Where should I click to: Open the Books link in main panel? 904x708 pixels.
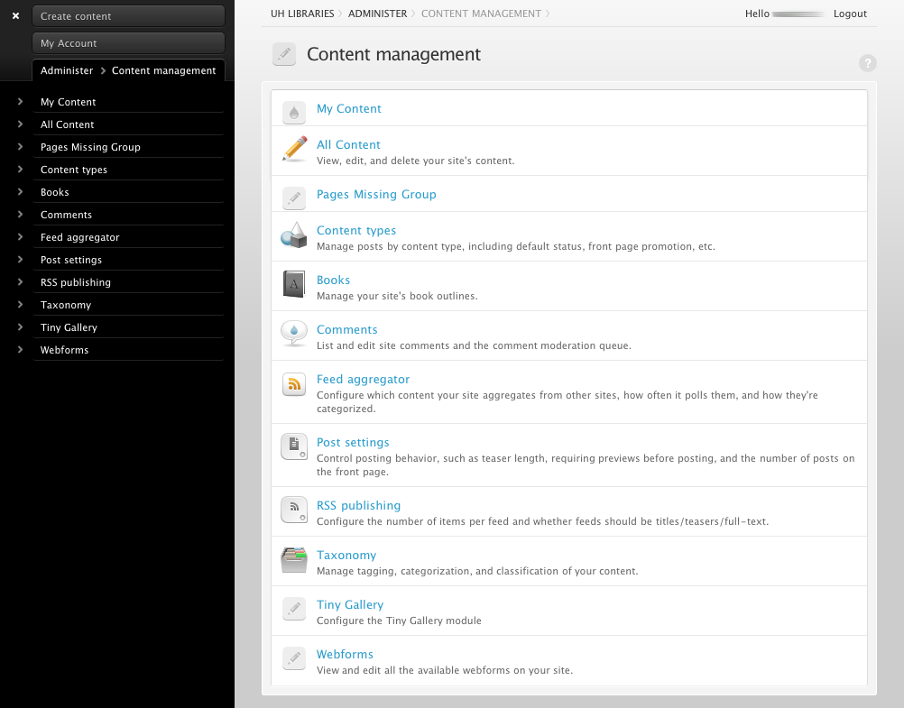pos(333,280)
